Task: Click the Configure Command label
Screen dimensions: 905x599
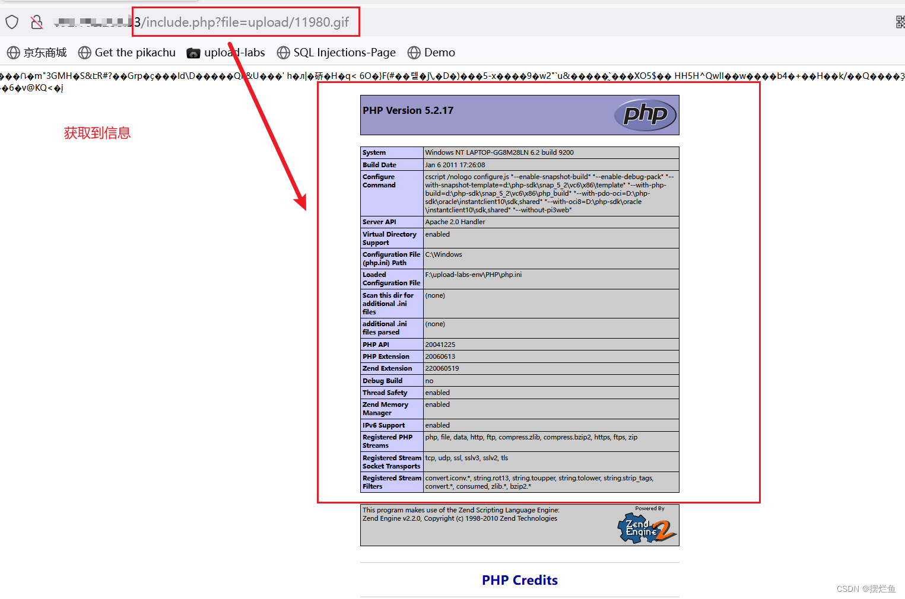Action: [x=379, y=181]
